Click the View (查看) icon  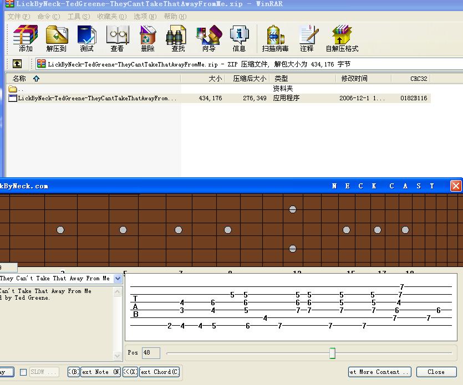pos(117,39)
